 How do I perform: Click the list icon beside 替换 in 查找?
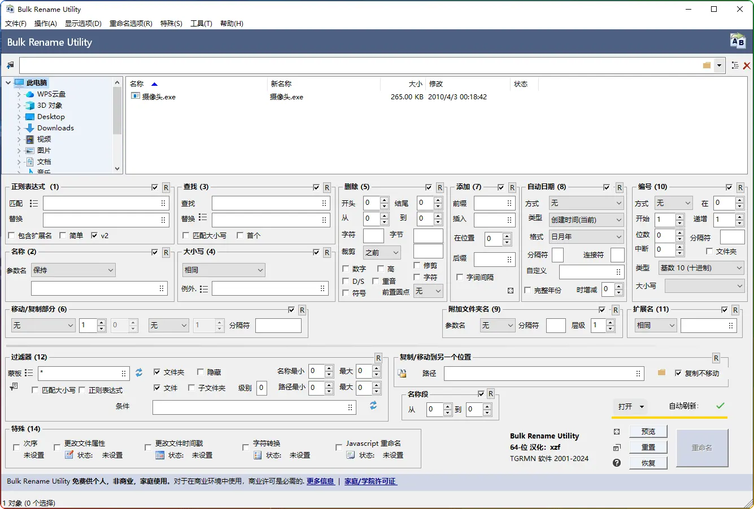click(203, 218)
